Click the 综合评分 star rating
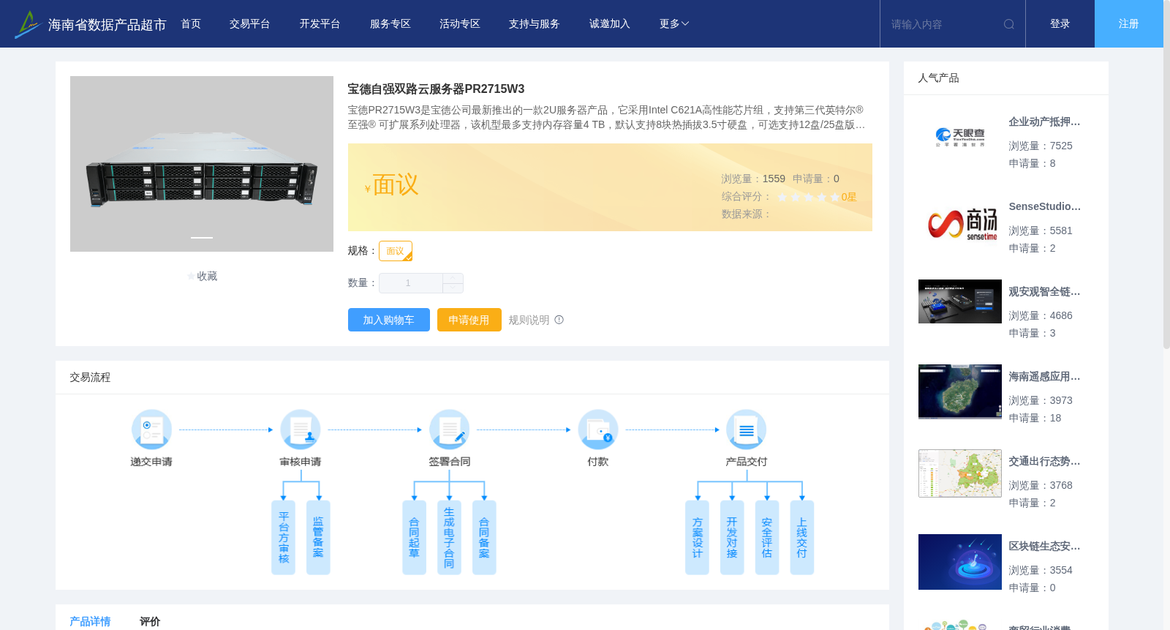1170x630 pixels. (808, 197)
